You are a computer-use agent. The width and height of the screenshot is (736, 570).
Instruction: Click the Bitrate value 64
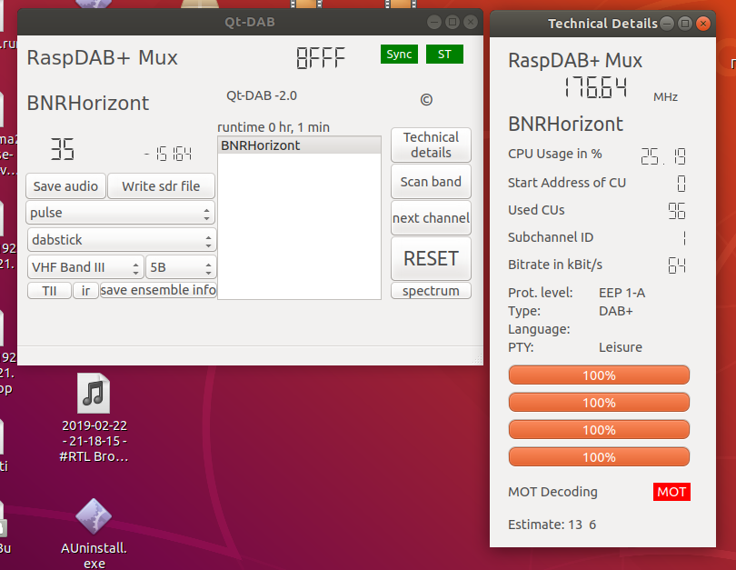click(x=676, y=265)
